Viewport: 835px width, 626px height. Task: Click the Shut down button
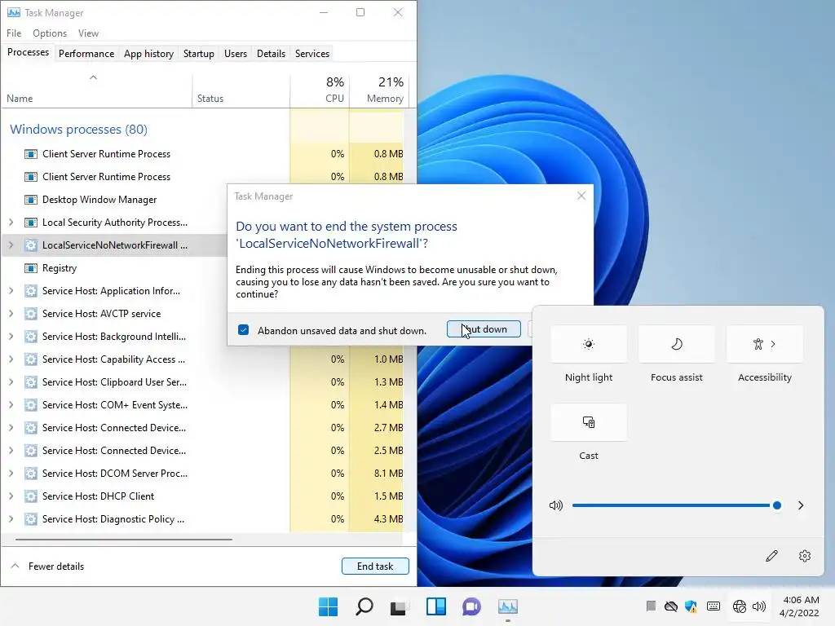[484, 329]
